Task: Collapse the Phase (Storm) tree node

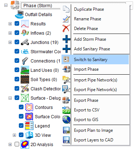Action: point(6,5)
